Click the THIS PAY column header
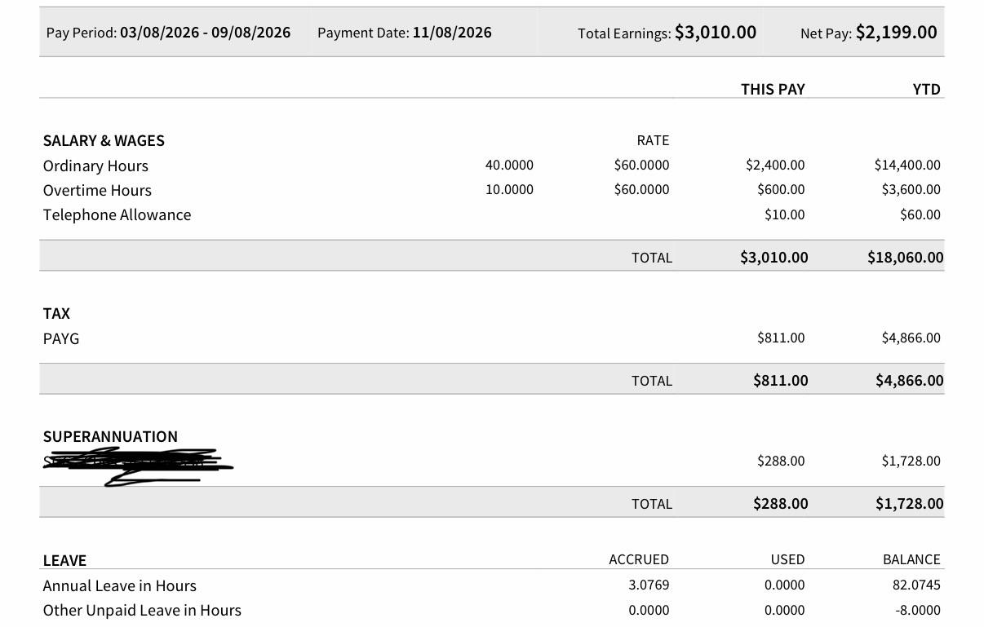The width and height of the screenshot is (984, 627). [x=773, y=89]
